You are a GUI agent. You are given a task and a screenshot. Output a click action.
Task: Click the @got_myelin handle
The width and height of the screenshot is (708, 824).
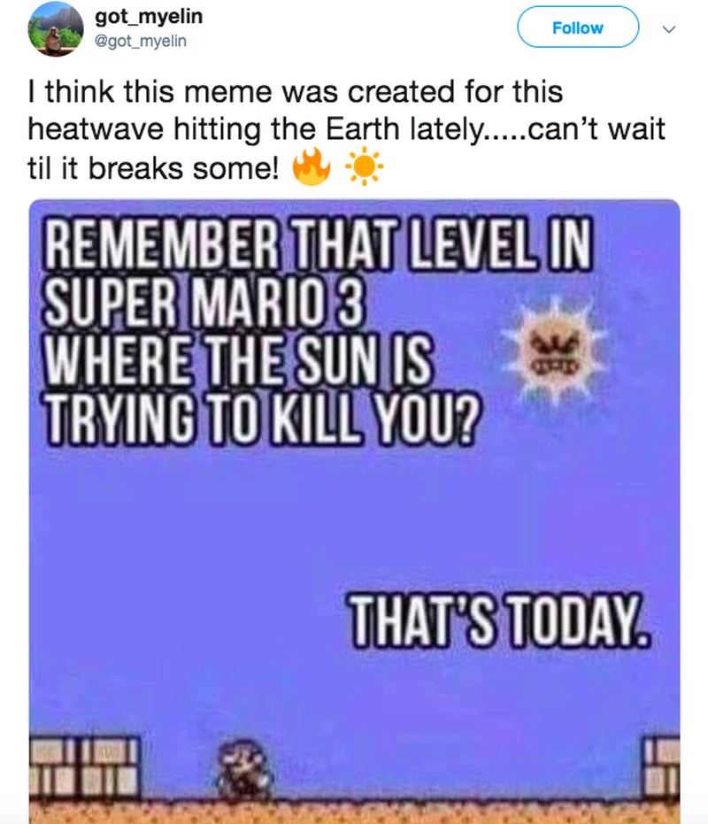click(140, 41)
